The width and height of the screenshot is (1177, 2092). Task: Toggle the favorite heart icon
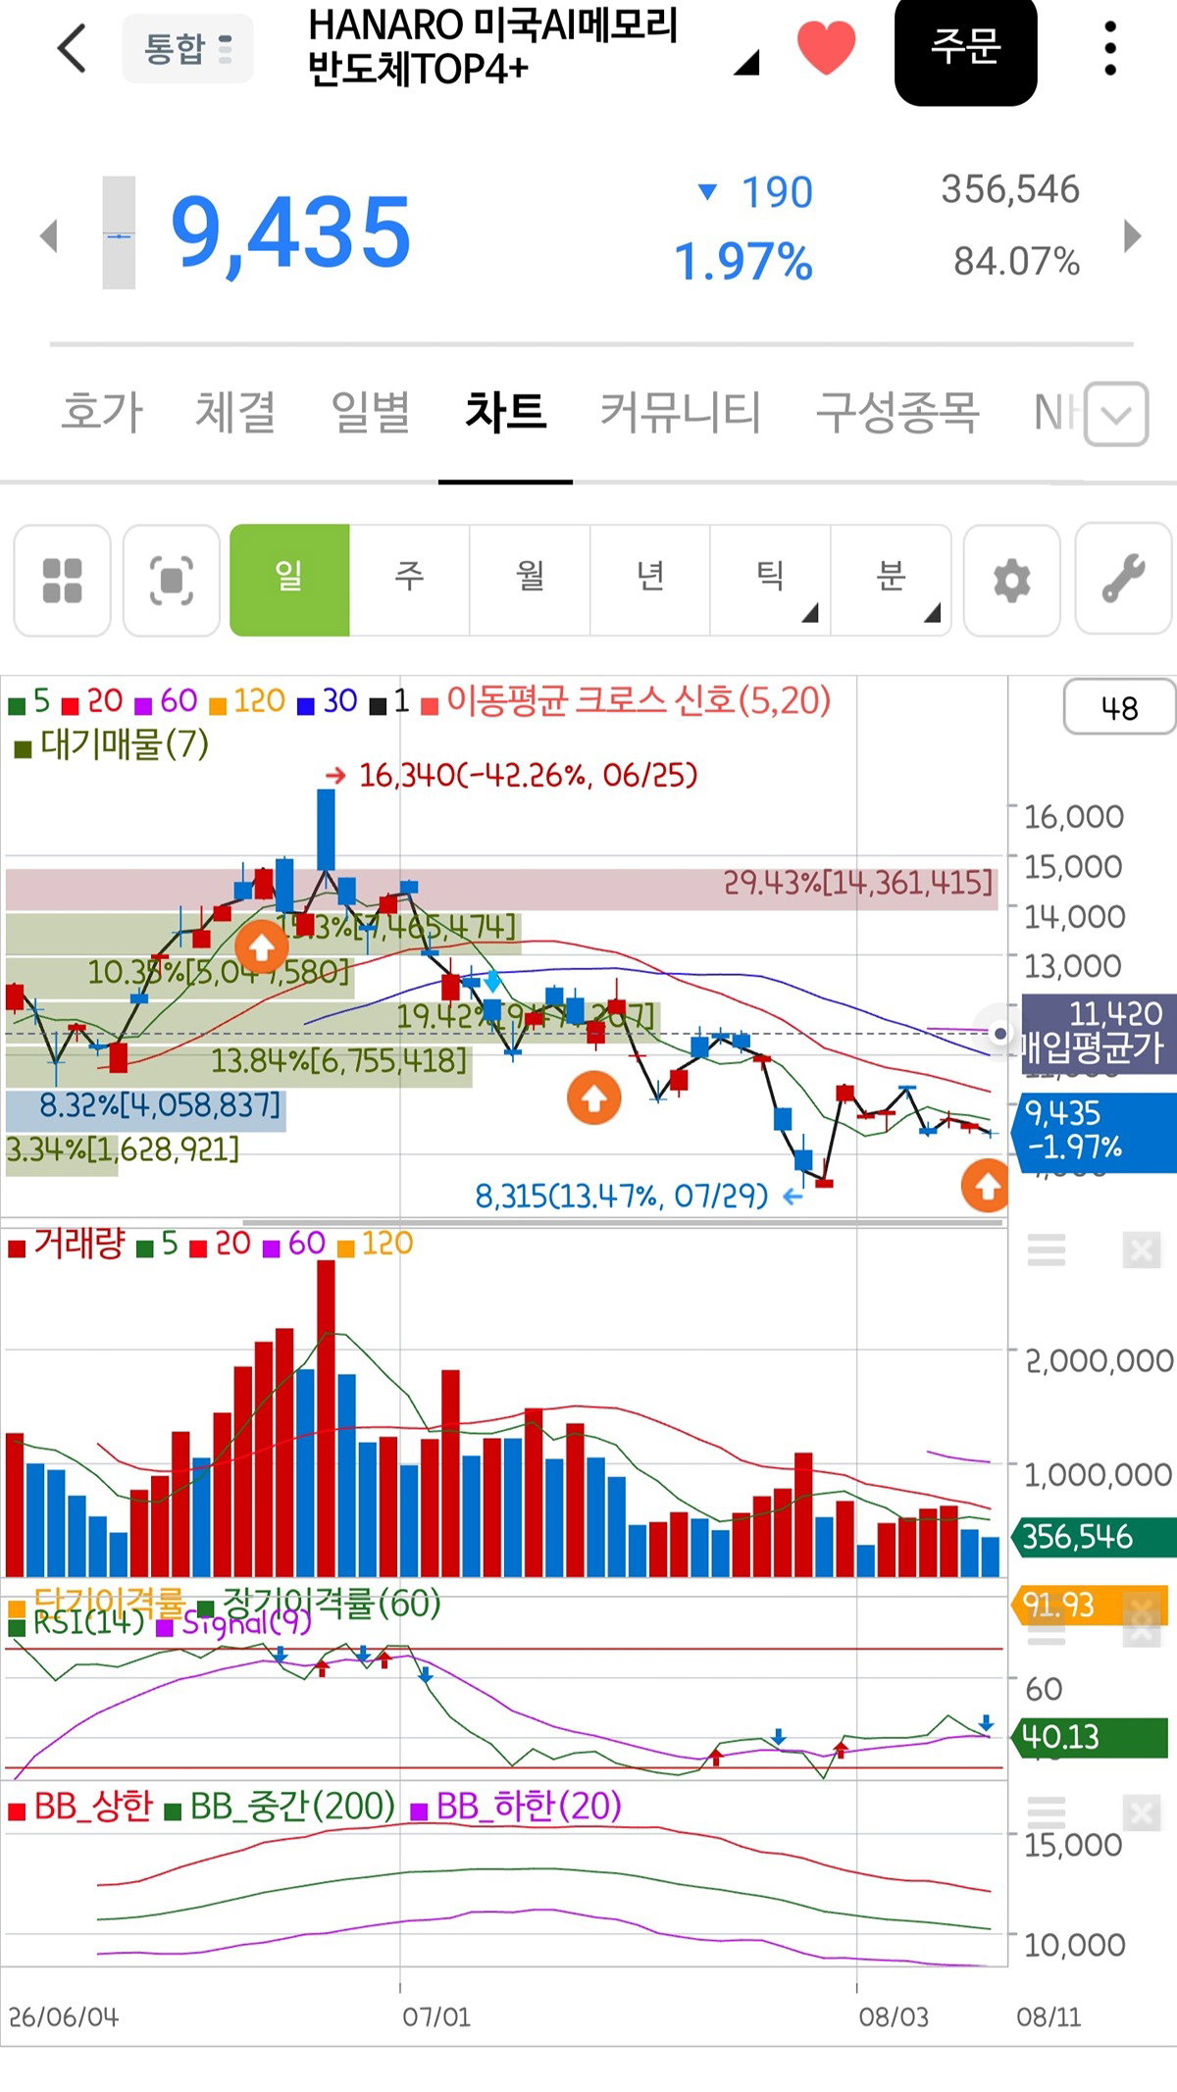[826, 48]
